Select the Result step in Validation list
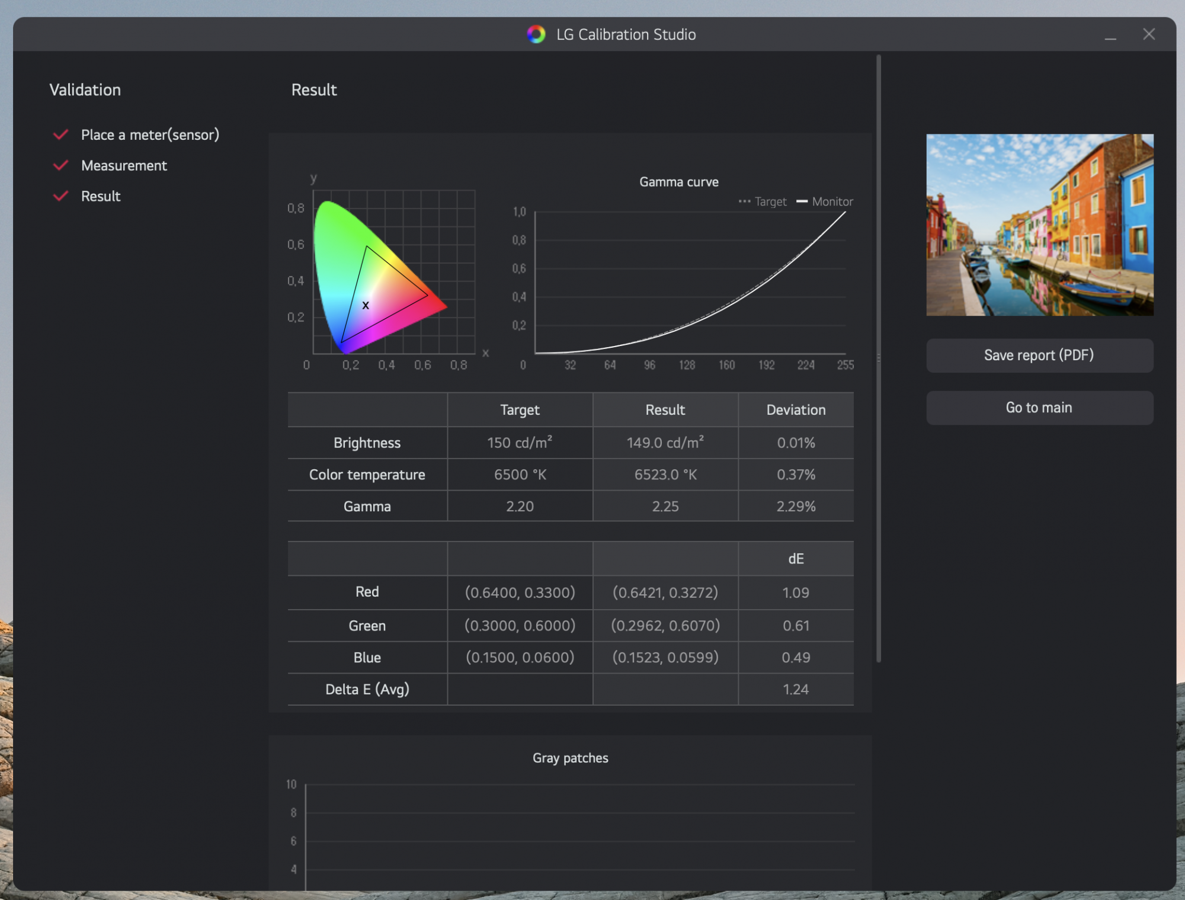The height and width of the screenshot is (900, 1185). [x=101, y=196]
